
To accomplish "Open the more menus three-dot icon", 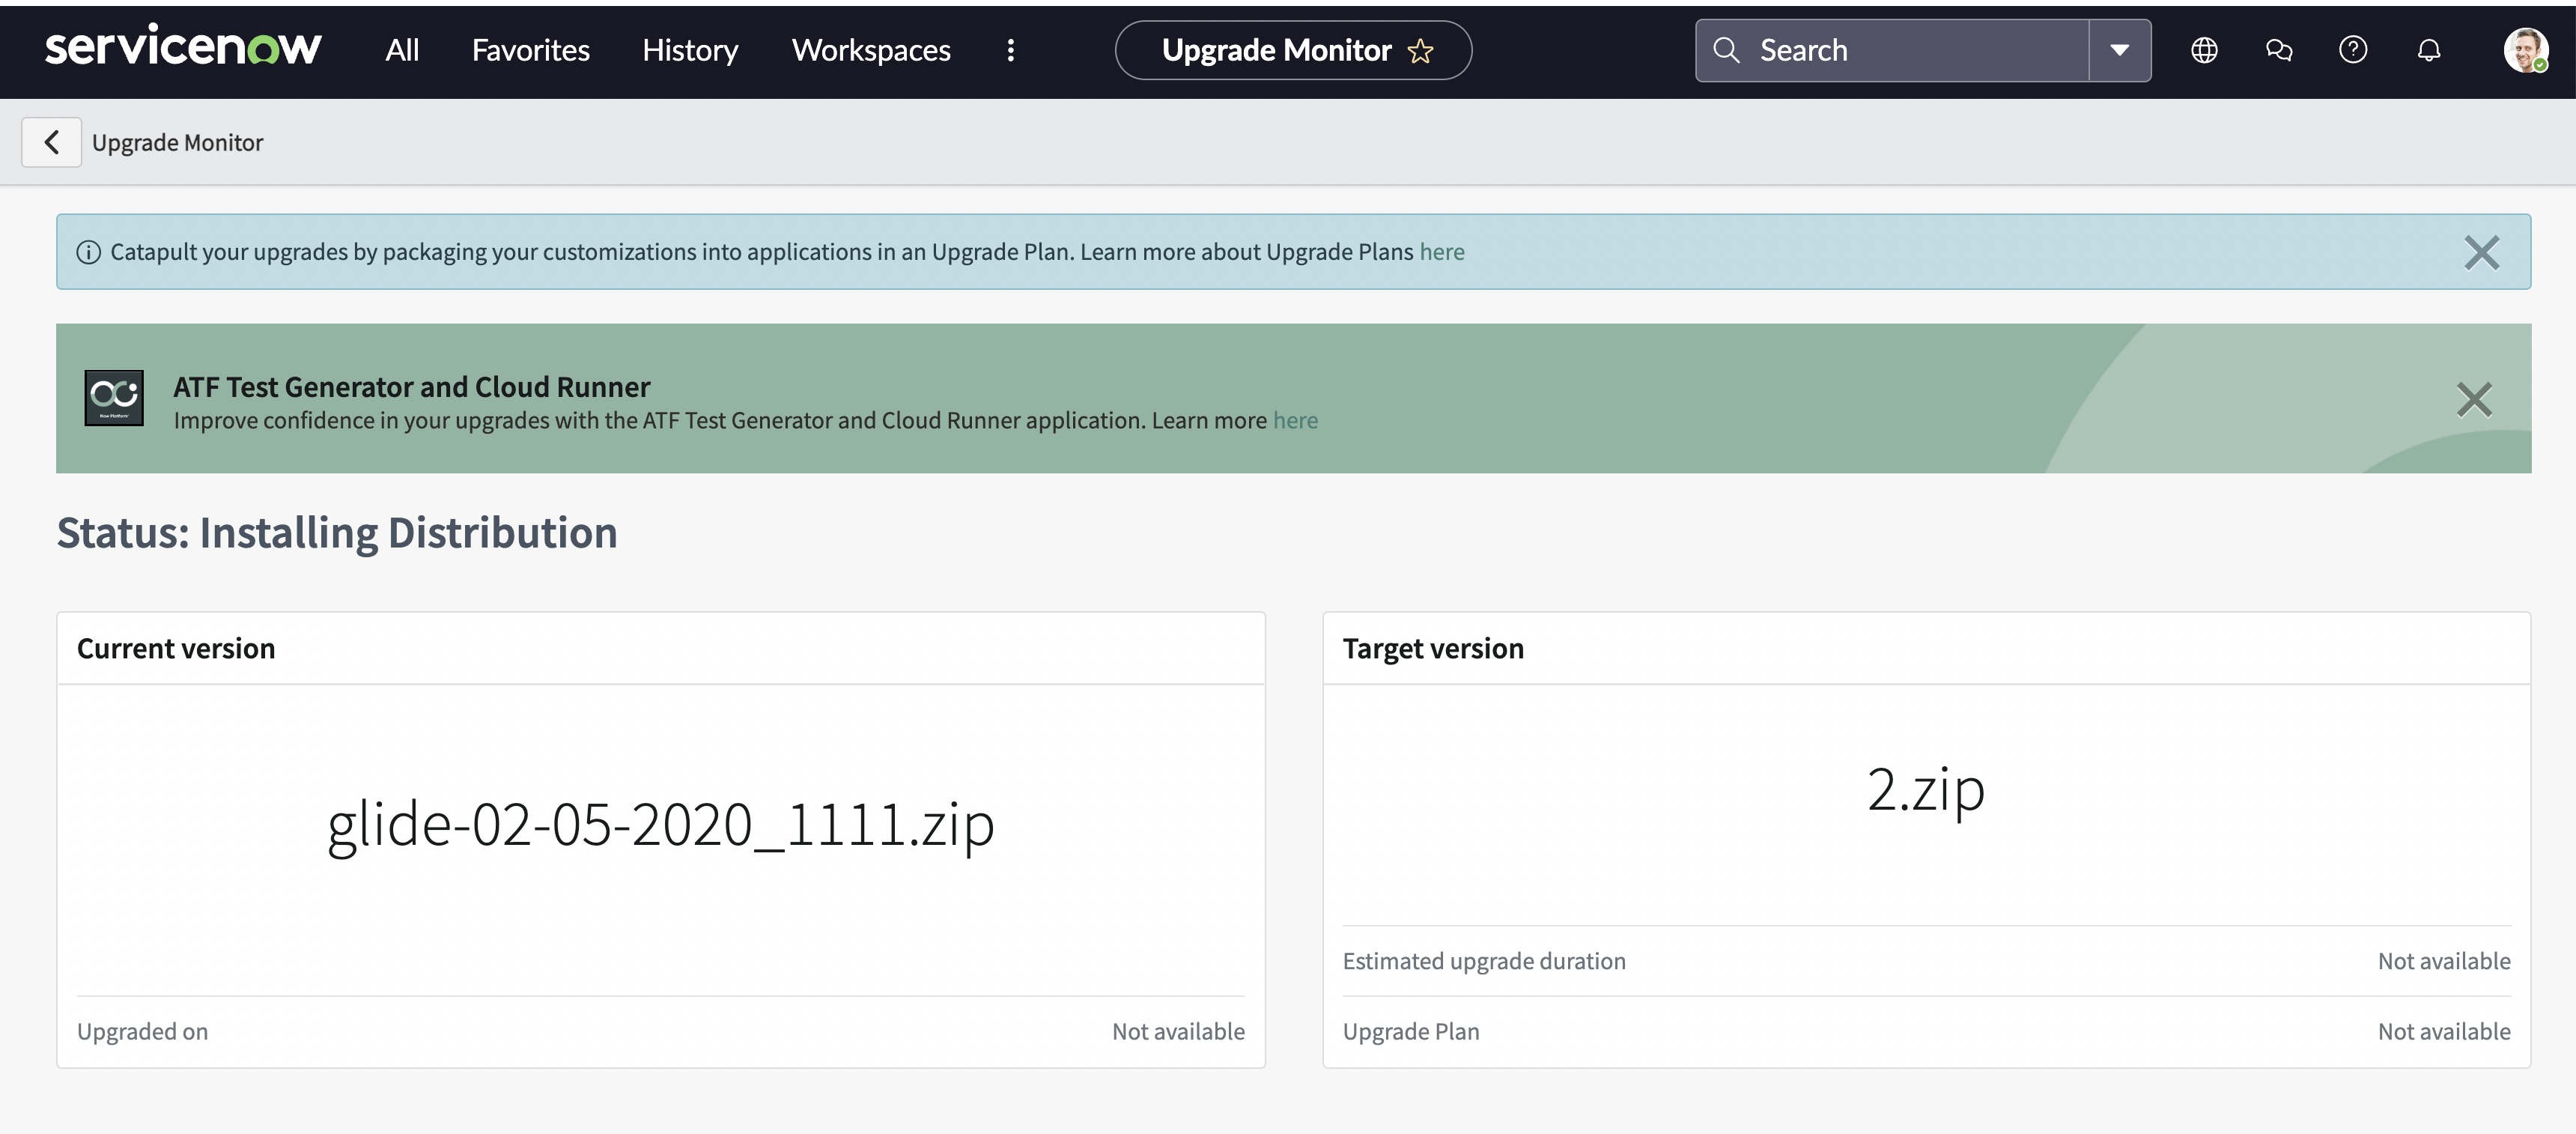I will click(x=1011, y=50).
